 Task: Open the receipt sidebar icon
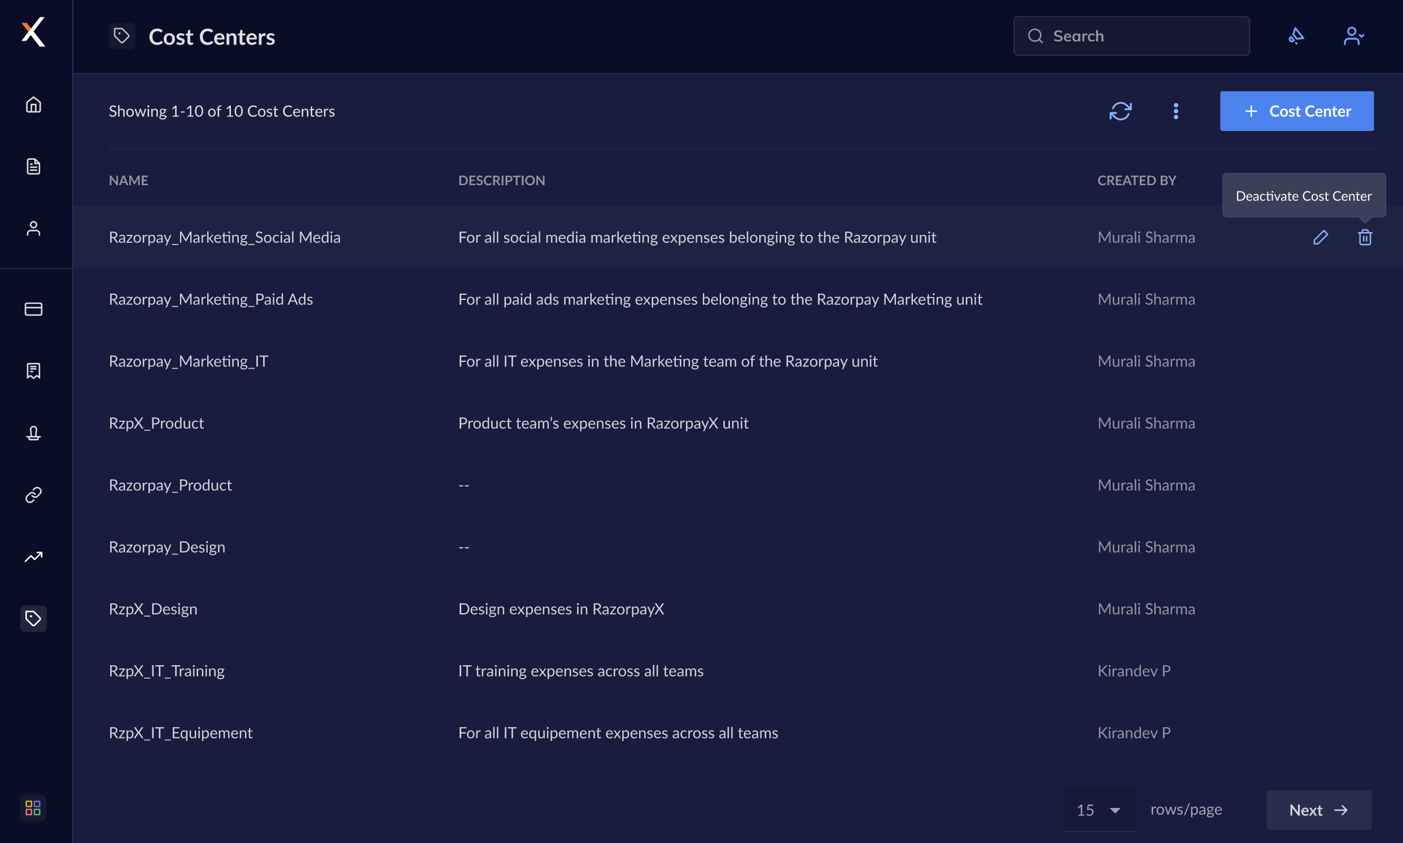point(33,371)
